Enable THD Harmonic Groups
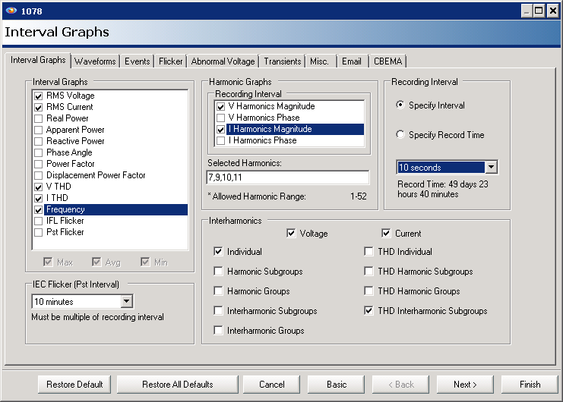Screen dimensions: 563x402 (x=368, y=291)
